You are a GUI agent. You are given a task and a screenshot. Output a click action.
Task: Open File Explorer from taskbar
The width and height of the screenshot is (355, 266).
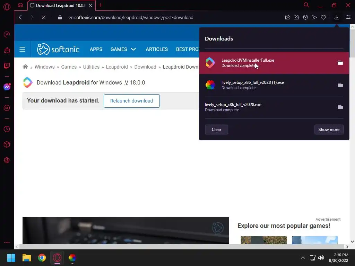[x=26, y=258]
